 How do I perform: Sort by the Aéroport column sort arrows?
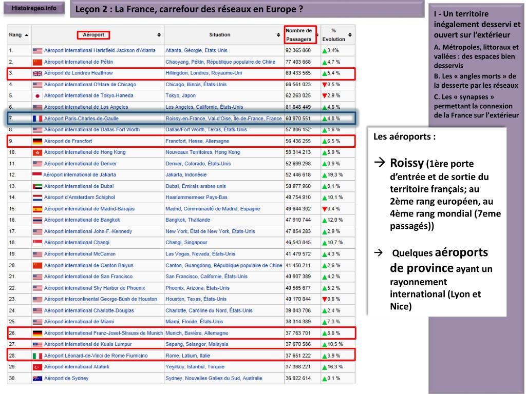(x=159, y=35)
